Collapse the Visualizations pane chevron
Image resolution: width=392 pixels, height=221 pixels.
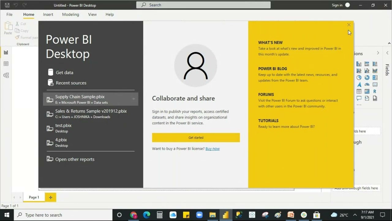click(x=378, y=53)
